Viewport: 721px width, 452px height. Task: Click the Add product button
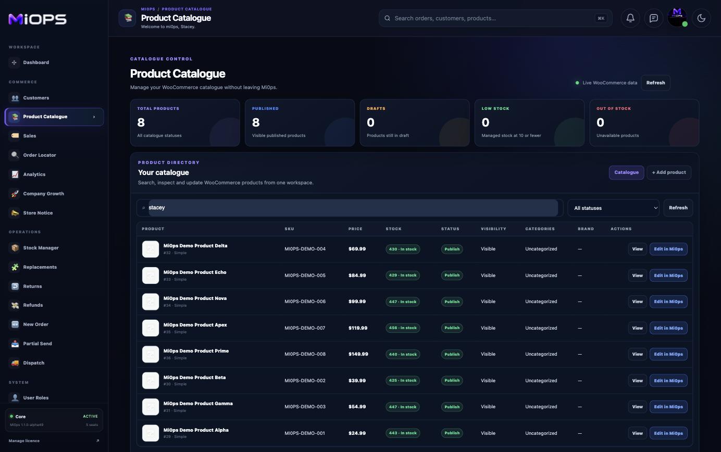coord(669,172)
